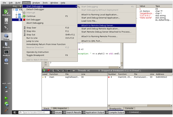Image resolution: width=173 pixels, height=117 pixels.
Task: Open the Projects mode
Action: [x=6, y=45]
